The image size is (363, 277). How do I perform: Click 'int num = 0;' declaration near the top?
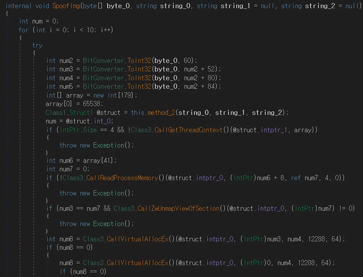pyautogui.click(x=39, y=21)
